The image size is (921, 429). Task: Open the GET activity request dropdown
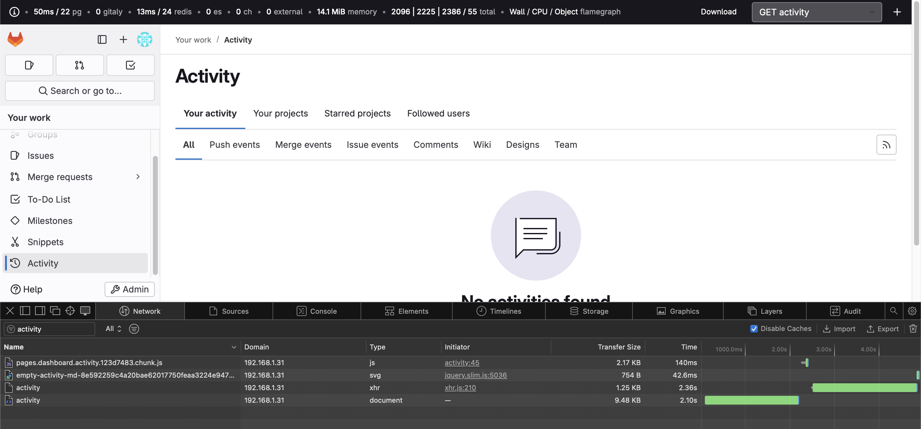point(816,12)
